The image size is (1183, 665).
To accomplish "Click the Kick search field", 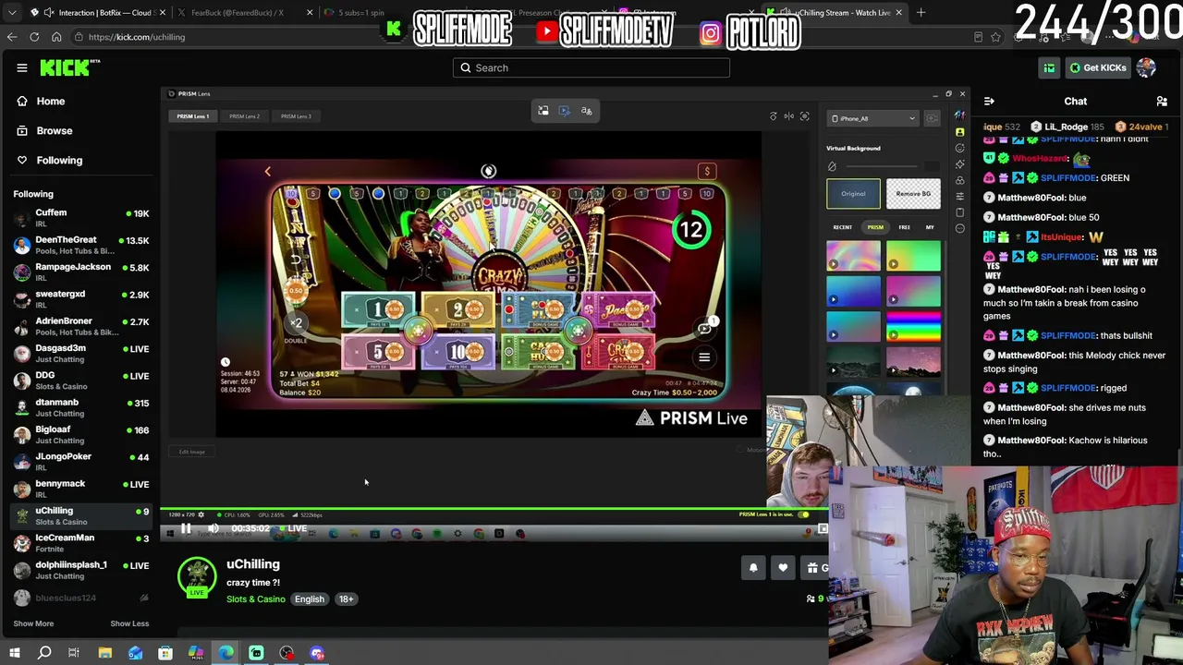I will coord(591,67).
